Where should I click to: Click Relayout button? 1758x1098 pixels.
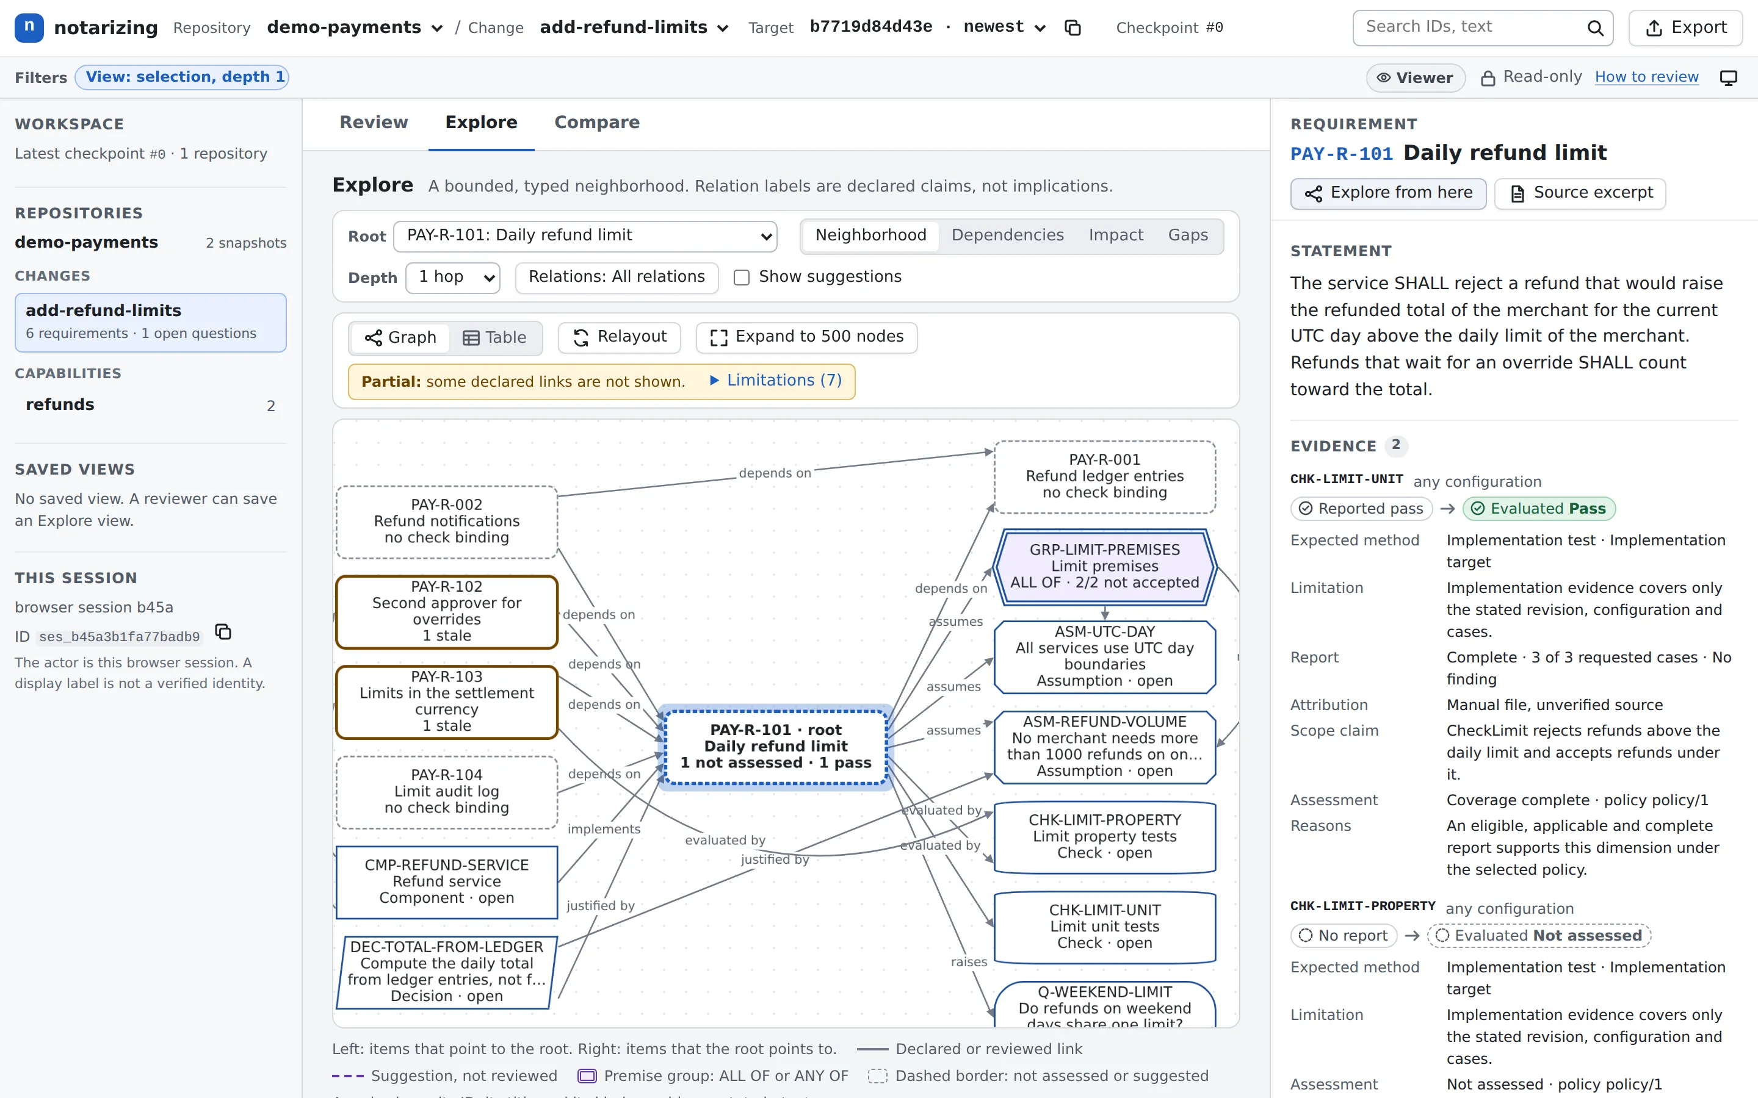[619, 337]
